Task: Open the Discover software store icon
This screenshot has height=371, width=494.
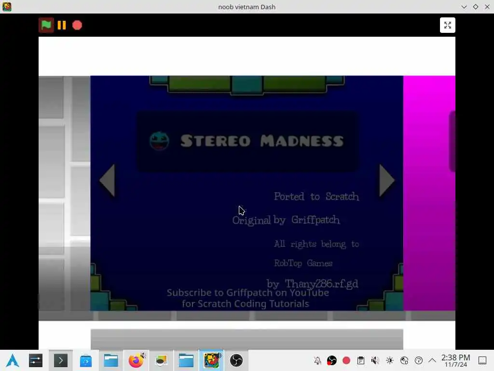Action: (x=86, y=360)
